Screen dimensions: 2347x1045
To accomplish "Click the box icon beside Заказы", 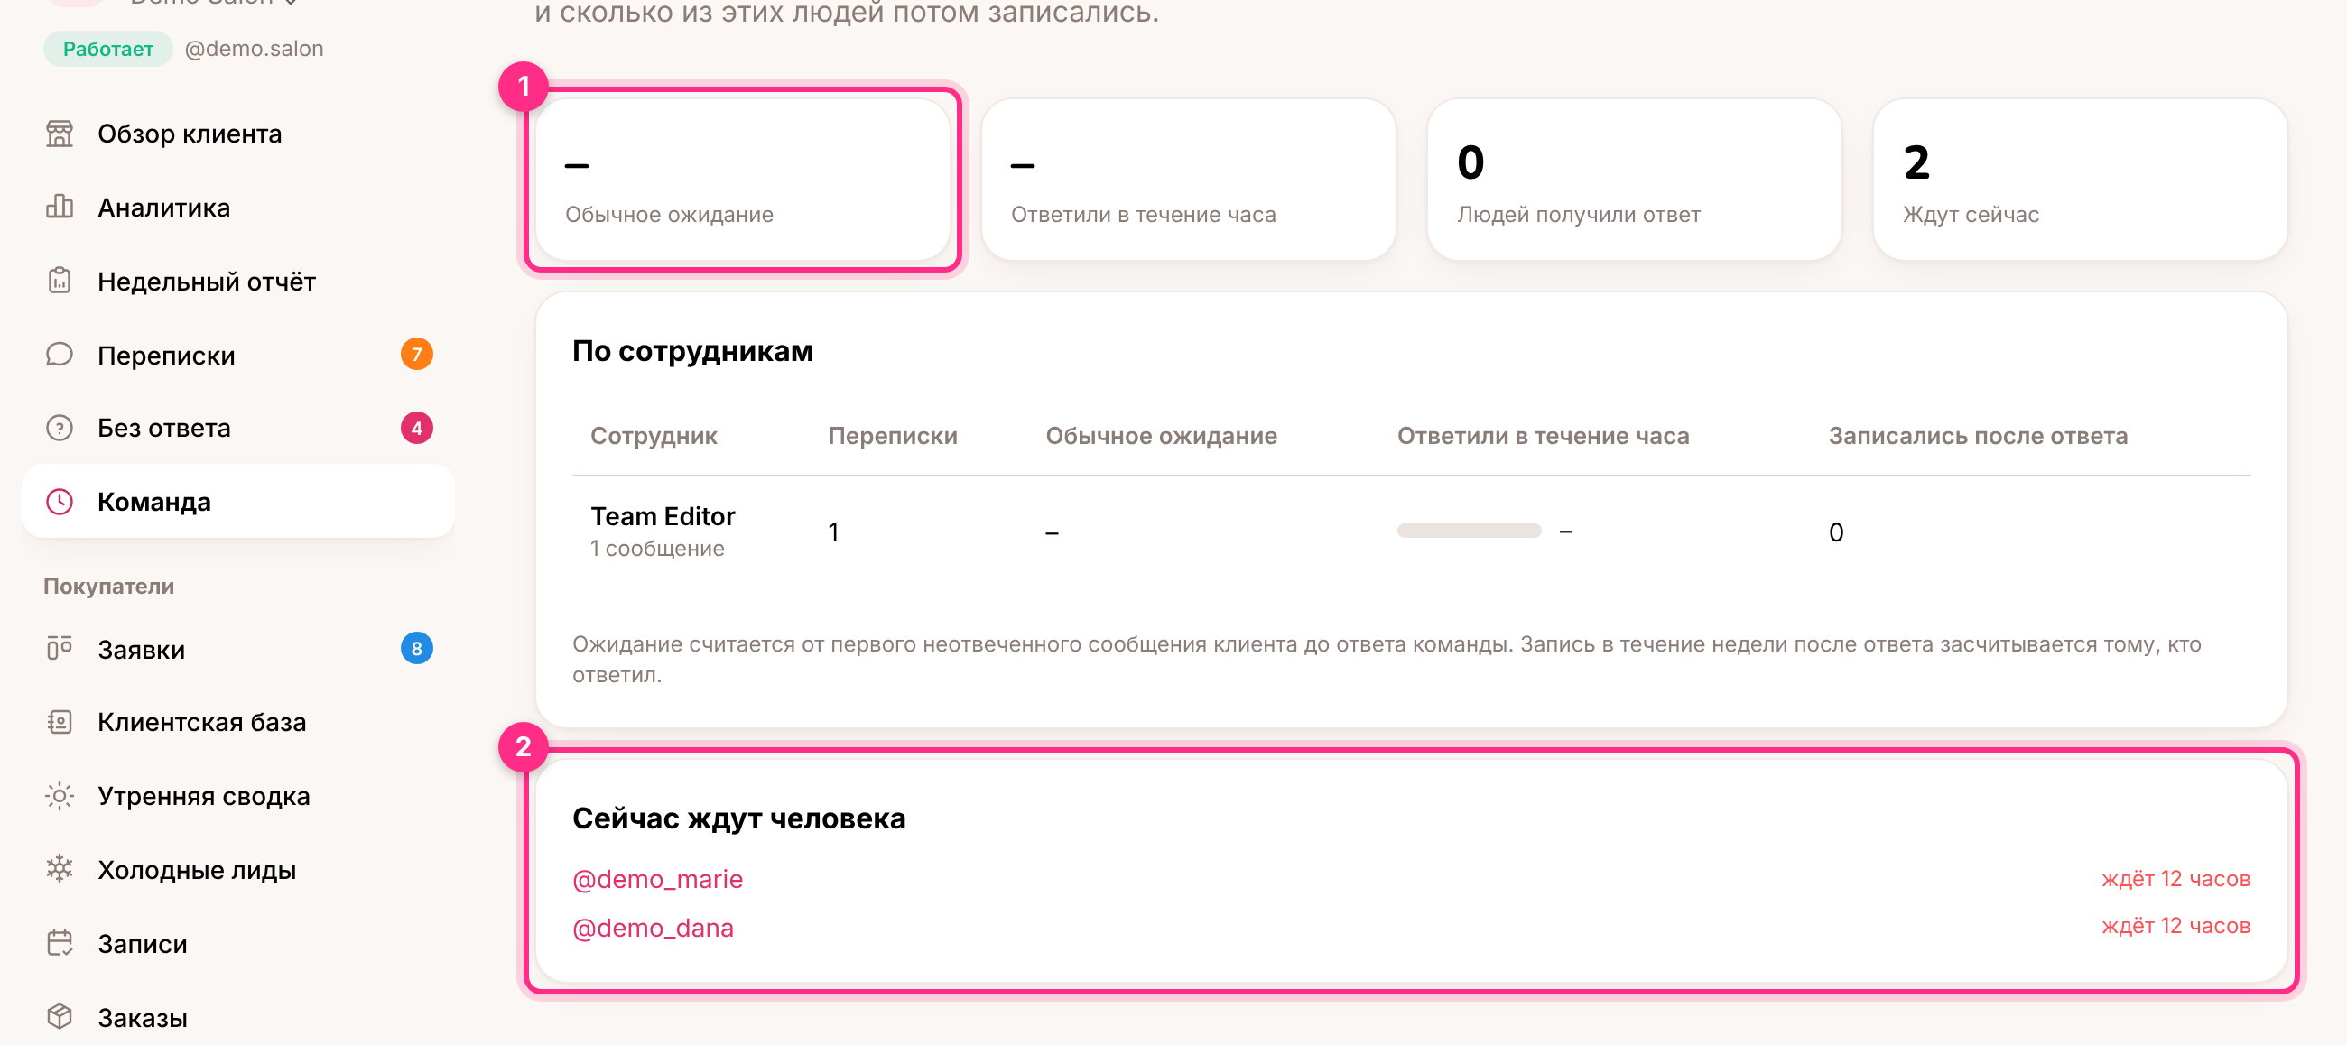I will (x=60, y=1016).
